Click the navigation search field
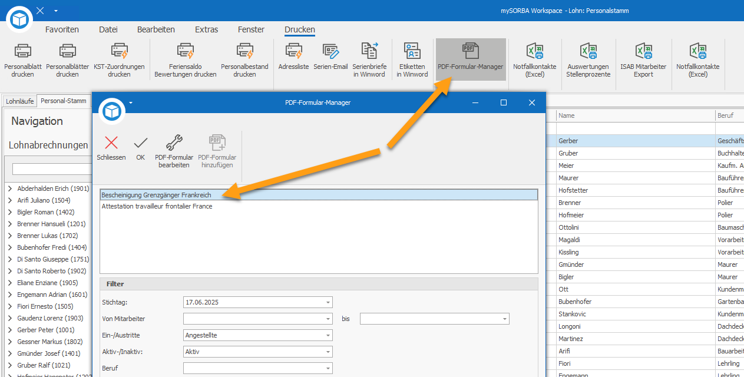 52,169
